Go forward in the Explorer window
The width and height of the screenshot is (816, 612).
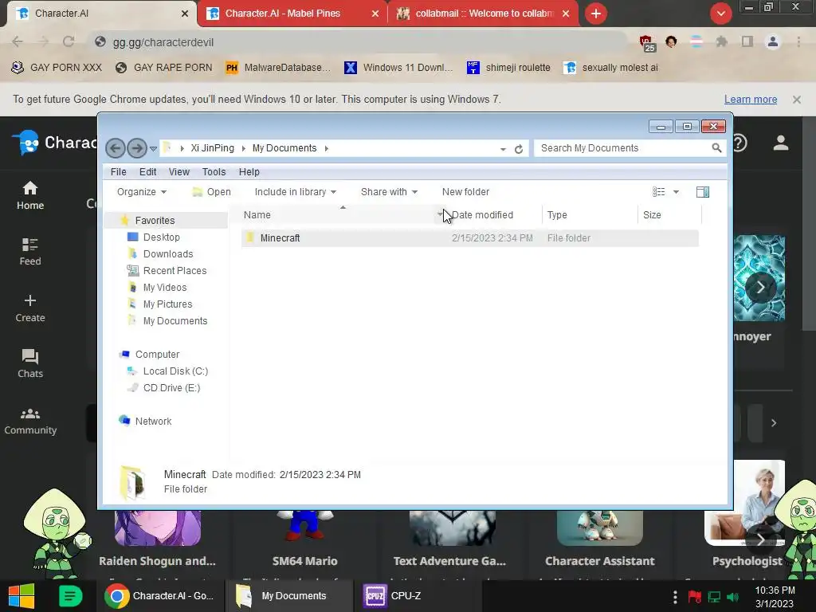tap(137, 148)
